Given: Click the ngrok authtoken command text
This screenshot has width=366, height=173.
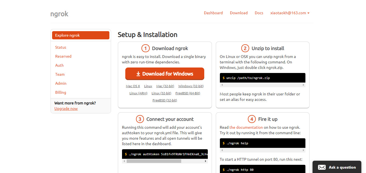Looking at the screenshot, I should [x=168, y=154].
